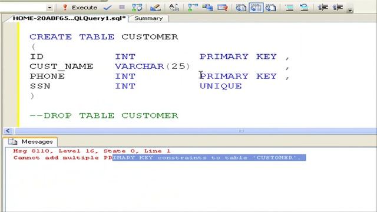Viewport: 377px width, 212px height.
Task: Click PRIMARY KEY on the PHONE row
Action: (x=238, y=76)
